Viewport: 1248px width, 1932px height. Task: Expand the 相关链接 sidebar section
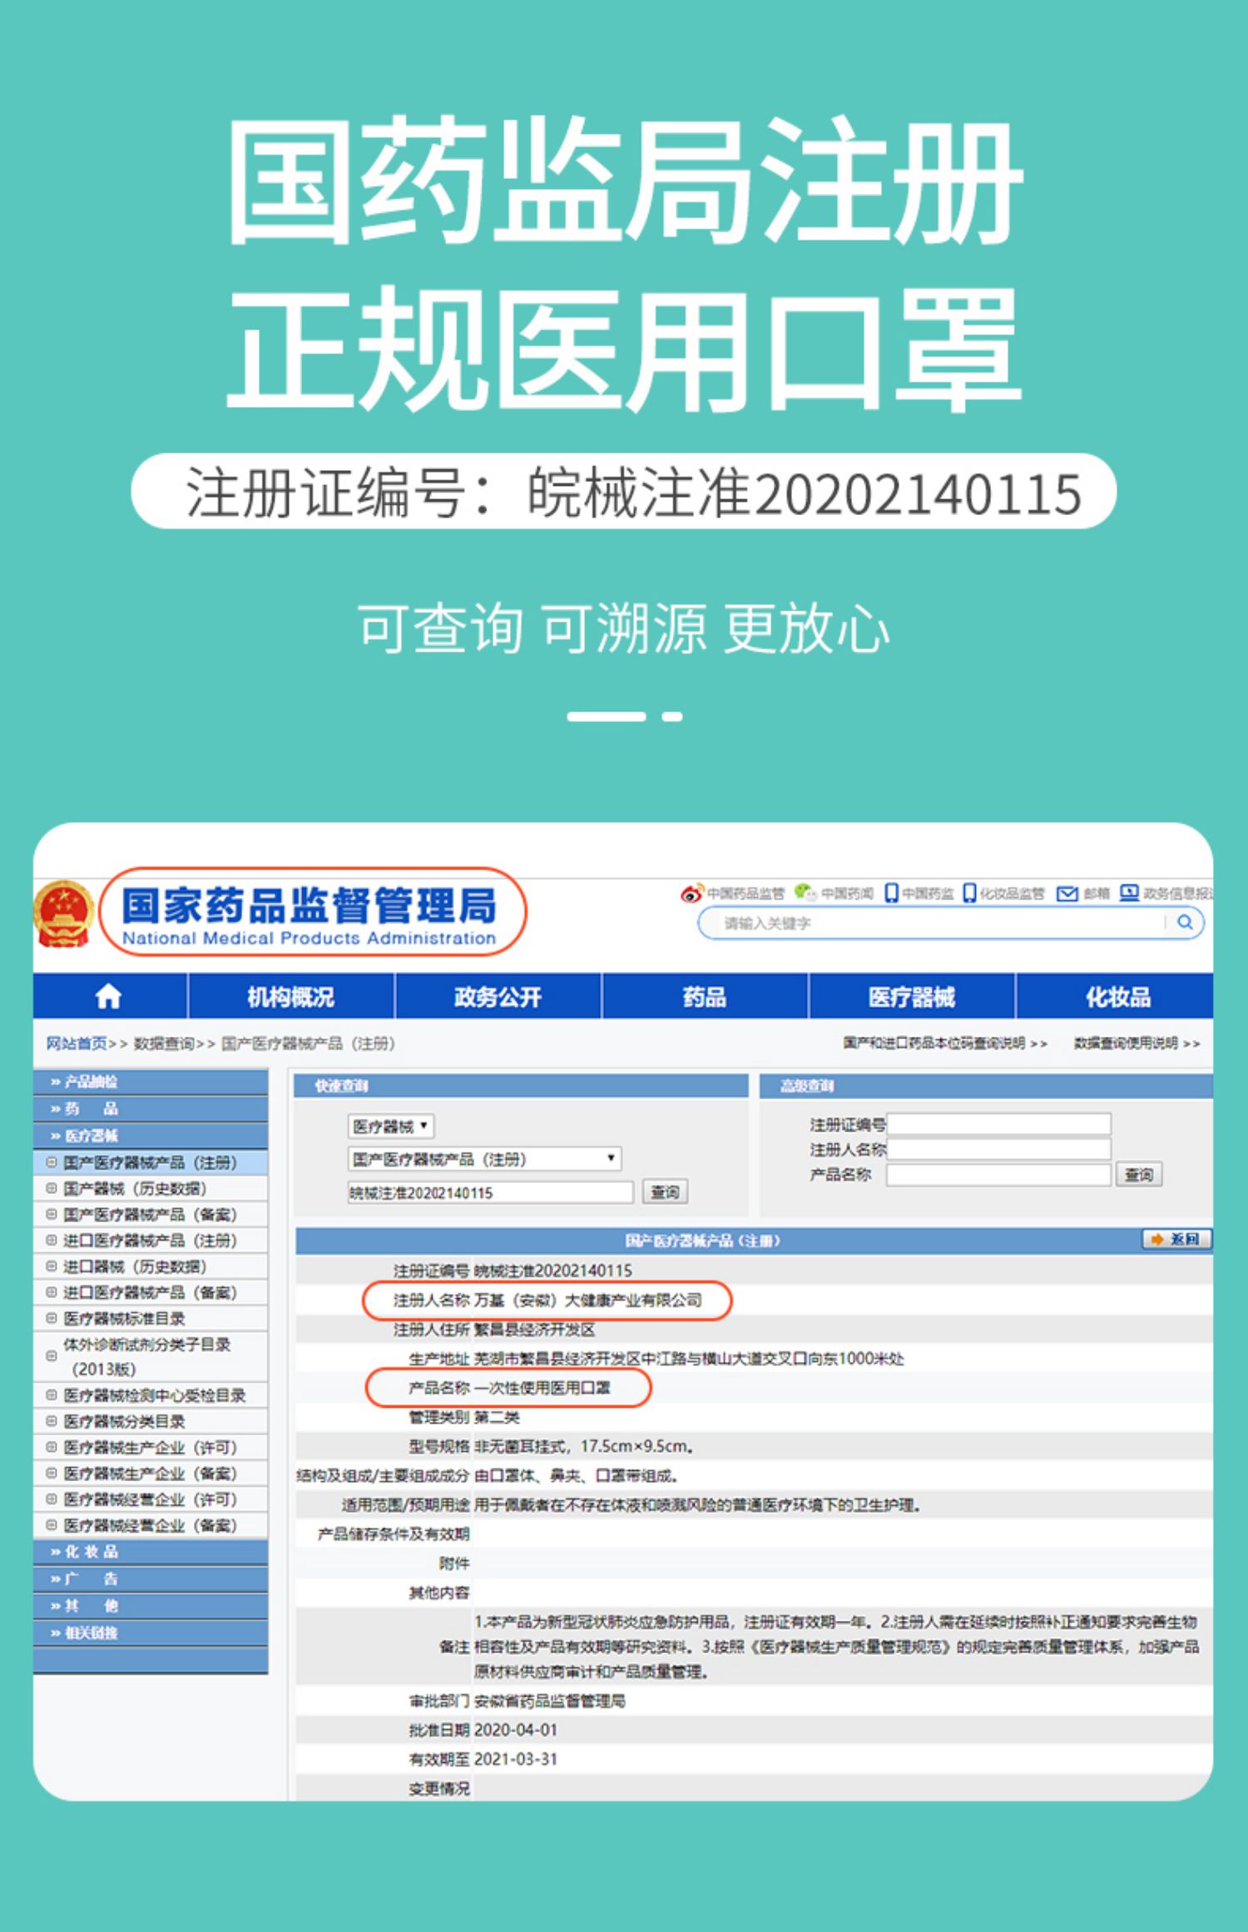pos(151,1632)
